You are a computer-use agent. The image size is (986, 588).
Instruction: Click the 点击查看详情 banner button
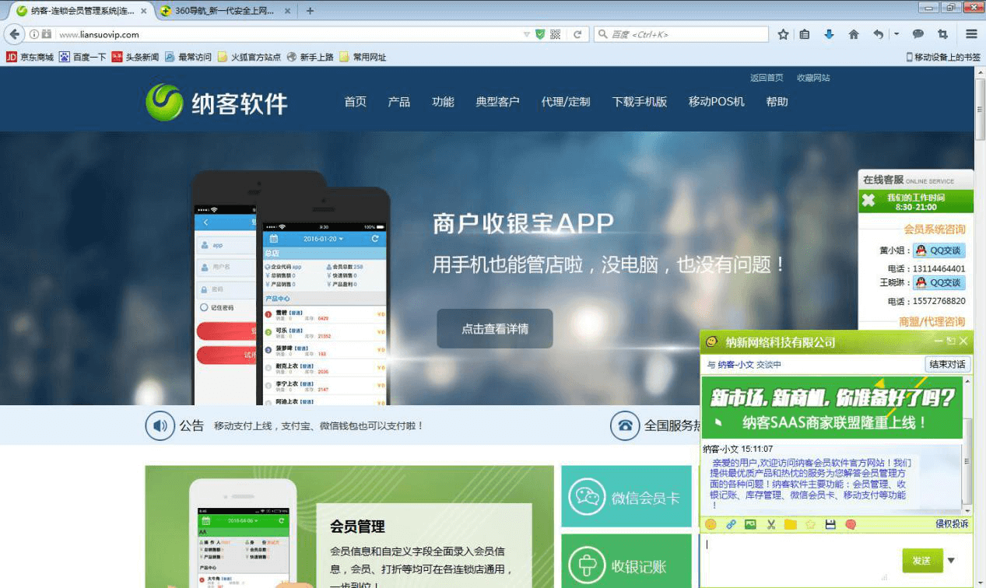click(494, 329)
